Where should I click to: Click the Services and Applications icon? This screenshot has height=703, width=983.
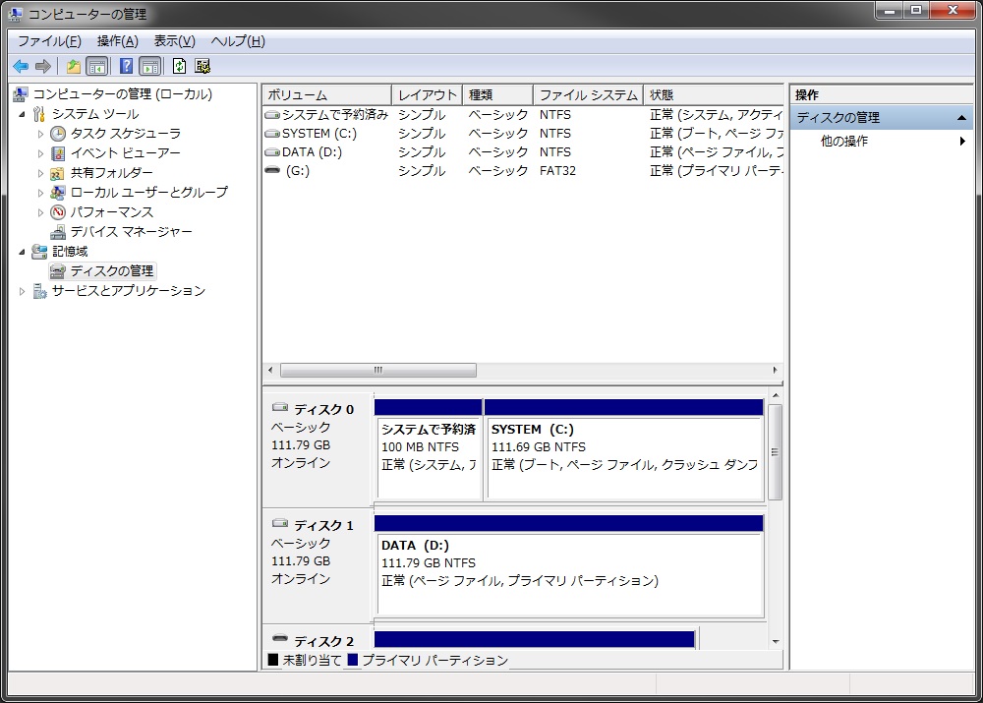tap(39, 291)
